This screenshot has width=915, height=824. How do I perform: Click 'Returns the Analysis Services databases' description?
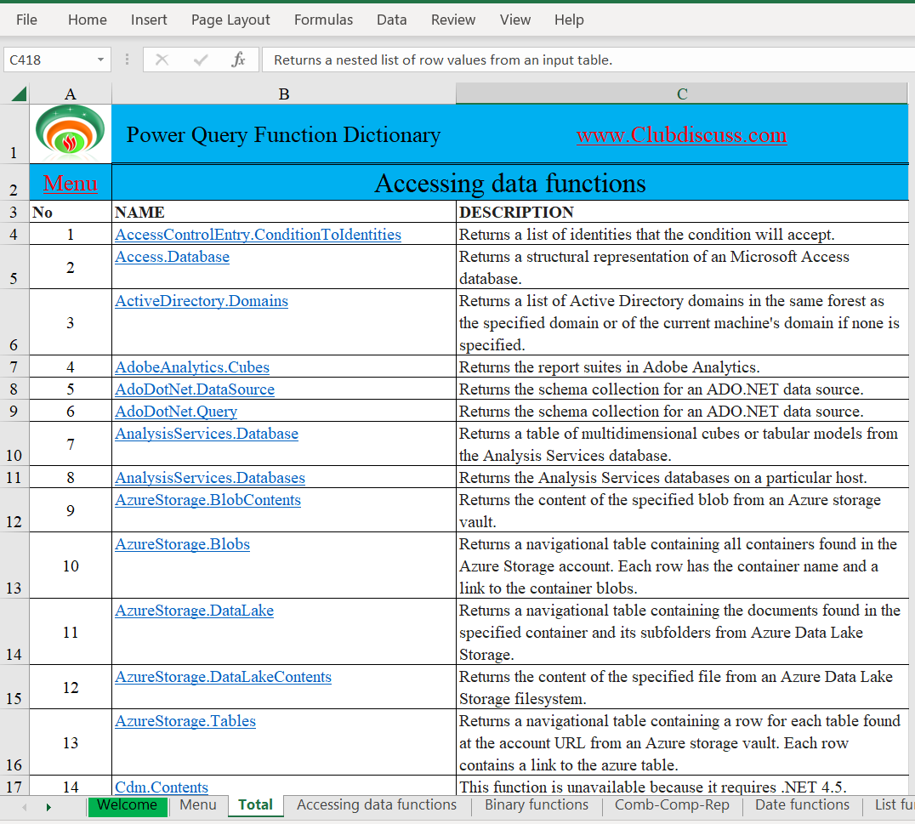point(682,478)
